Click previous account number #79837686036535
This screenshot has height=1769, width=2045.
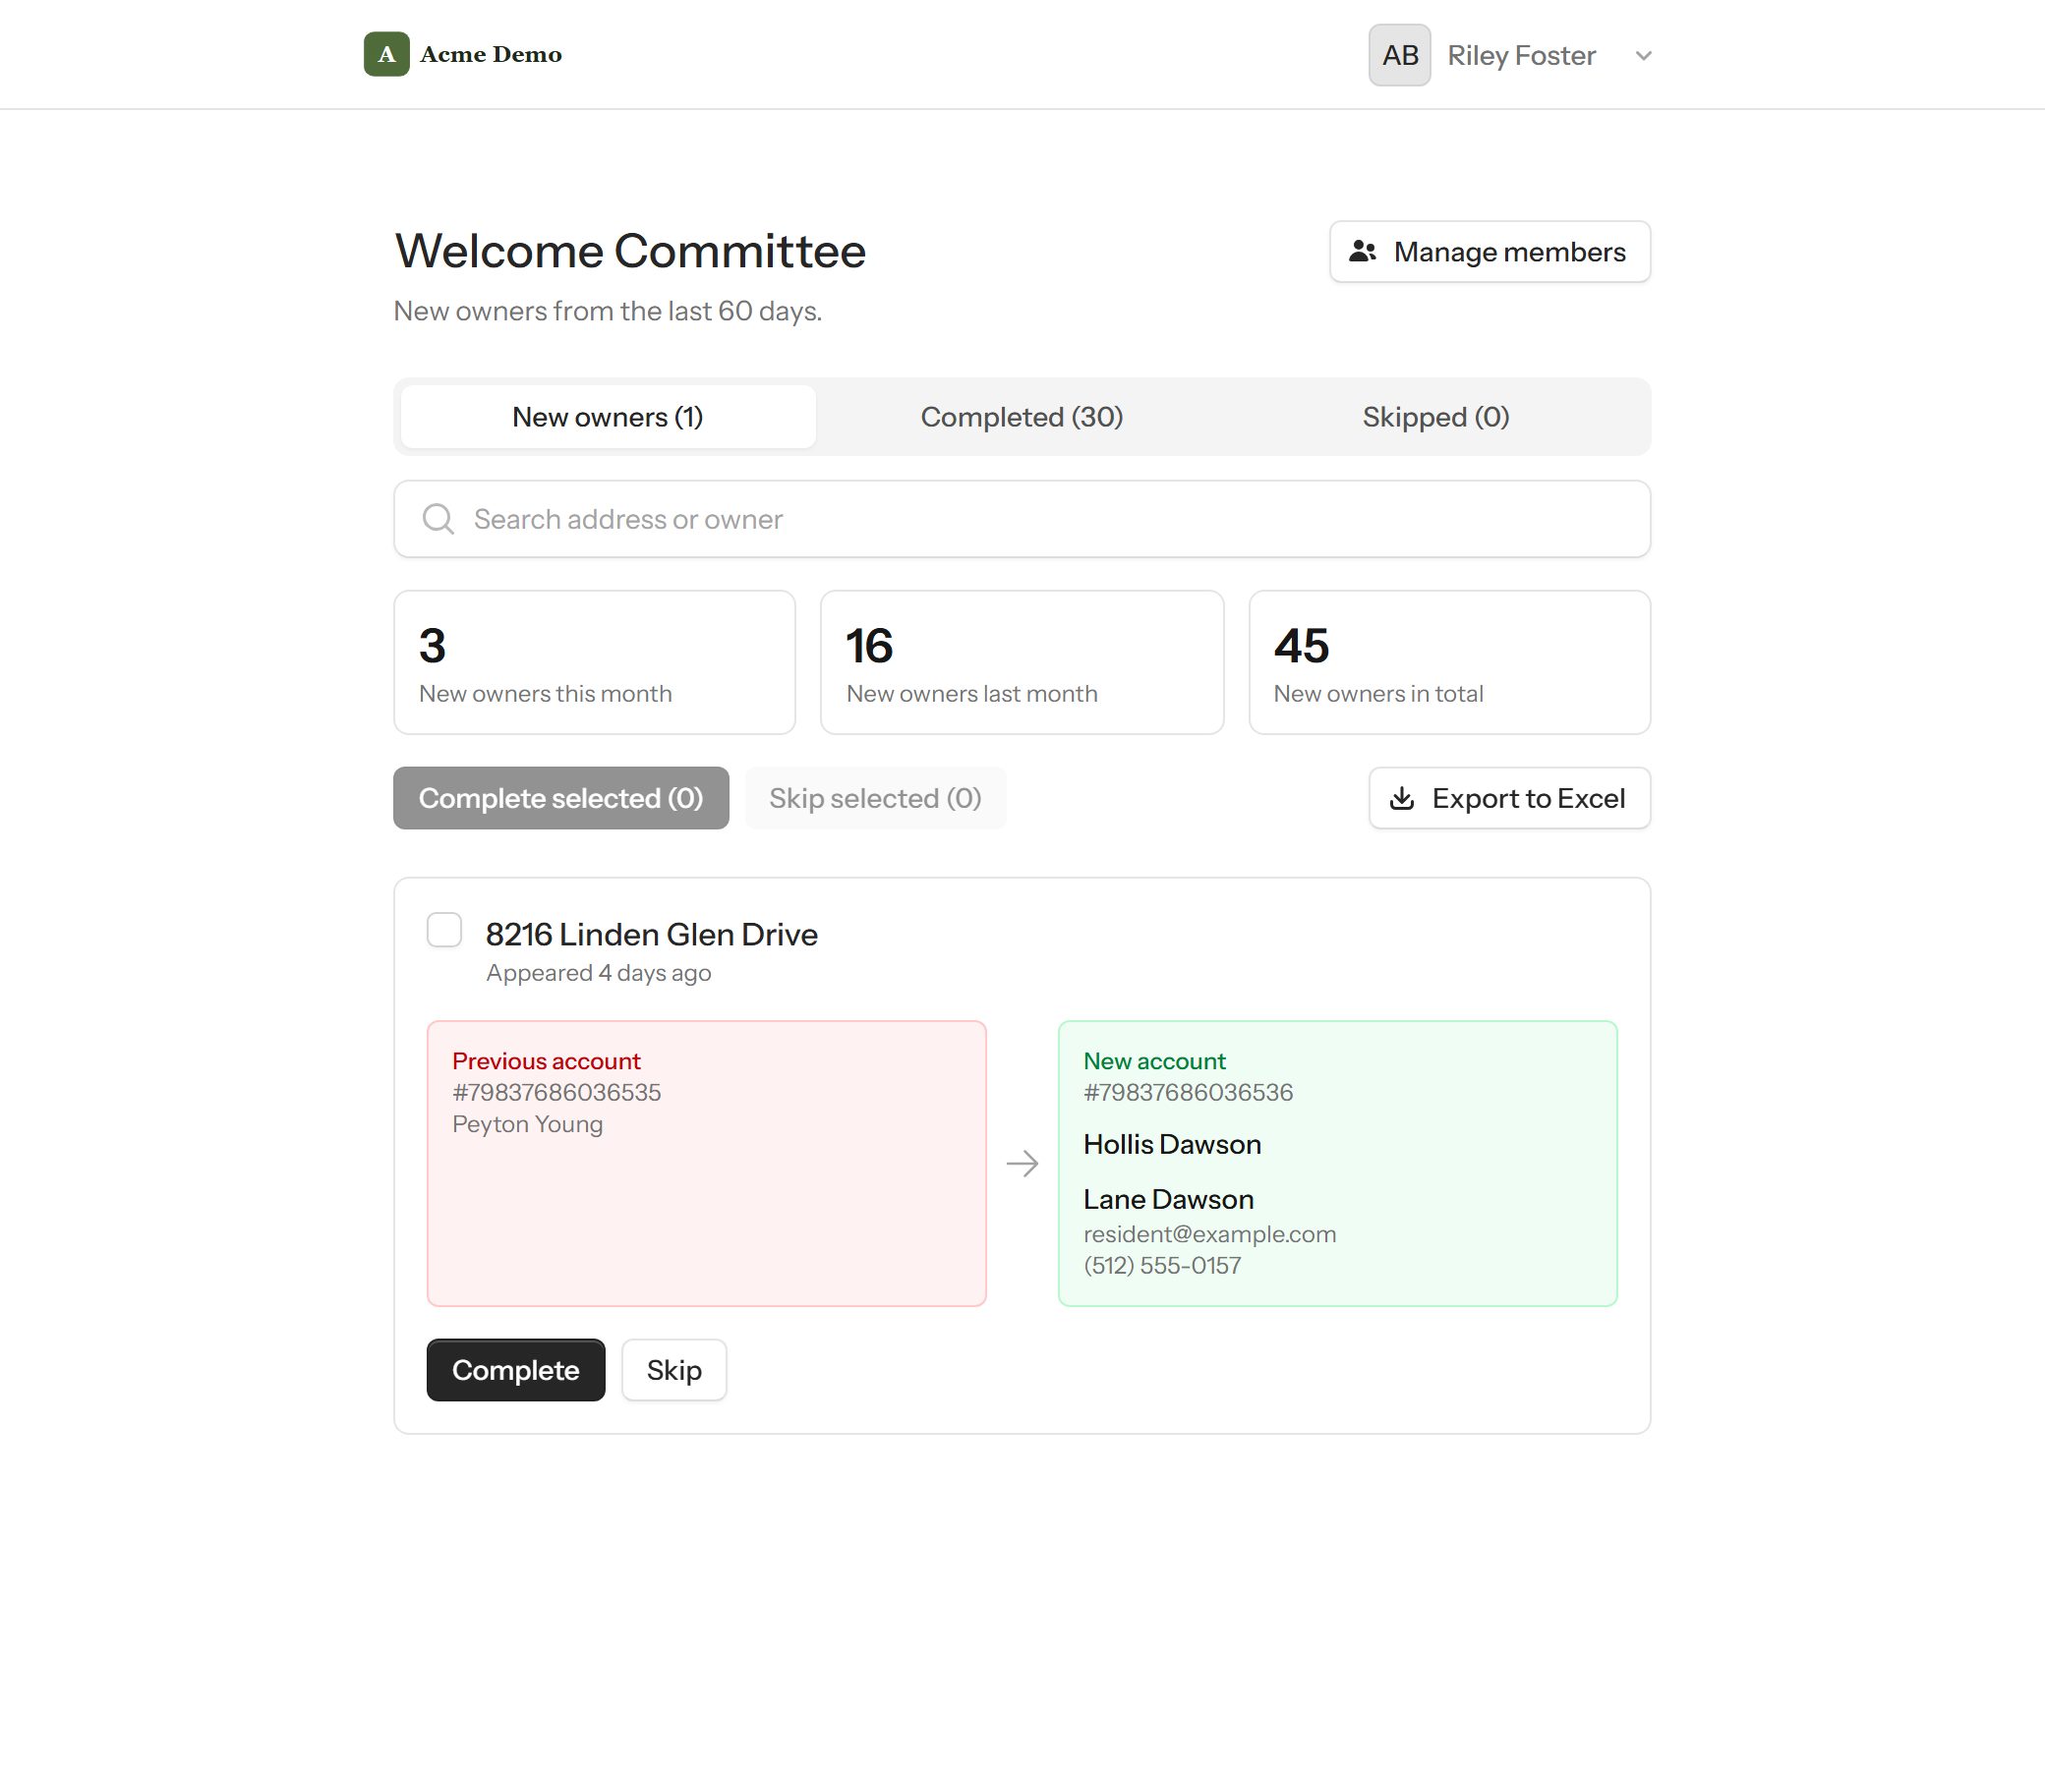(556, 1093)
